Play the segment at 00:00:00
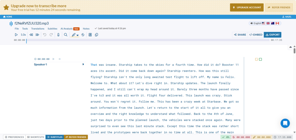Image resolution: width=296 pixels, height=140 pixels. click(x=53, y=59)
